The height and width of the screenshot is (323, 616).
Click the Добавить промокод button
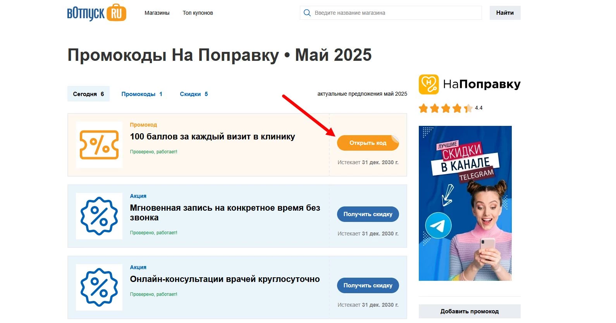click(469, 311)
